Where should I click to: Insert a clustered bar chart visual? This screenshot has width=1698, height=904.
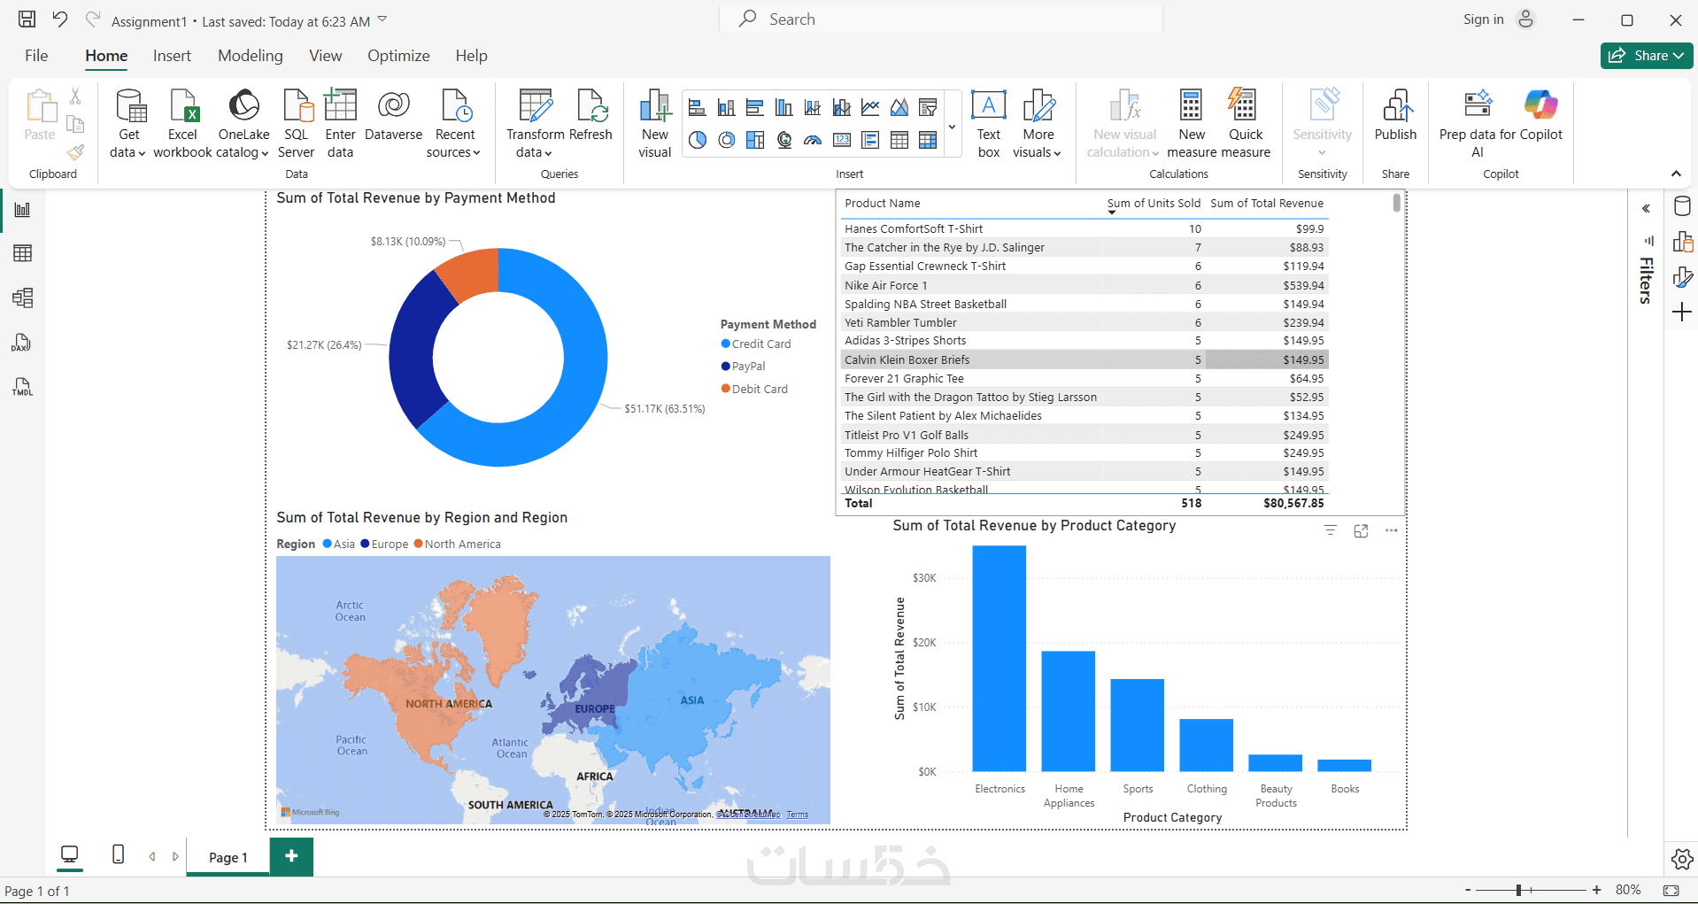click(755, 108)
